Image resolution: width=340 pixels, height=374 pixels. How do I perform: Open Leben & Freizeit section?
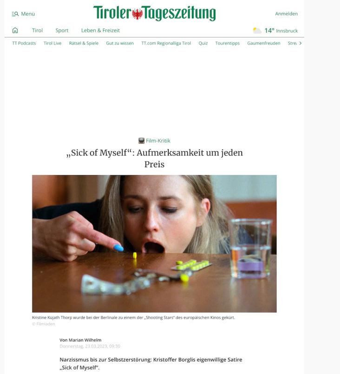(100, 30)
